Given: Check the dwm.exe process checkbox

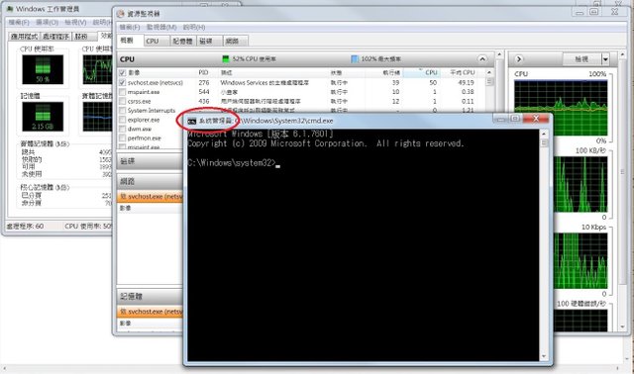Looking at the screenshot, I should pyautogui.click(x=122, y=129).
